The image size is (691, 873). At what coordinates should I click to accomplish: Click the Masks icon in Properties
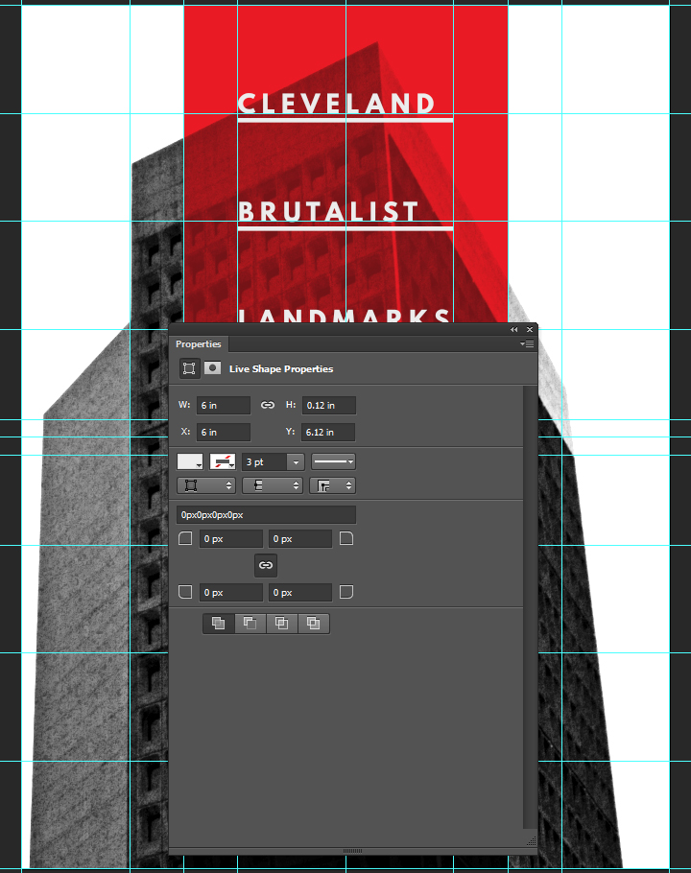tap(213, 368)
